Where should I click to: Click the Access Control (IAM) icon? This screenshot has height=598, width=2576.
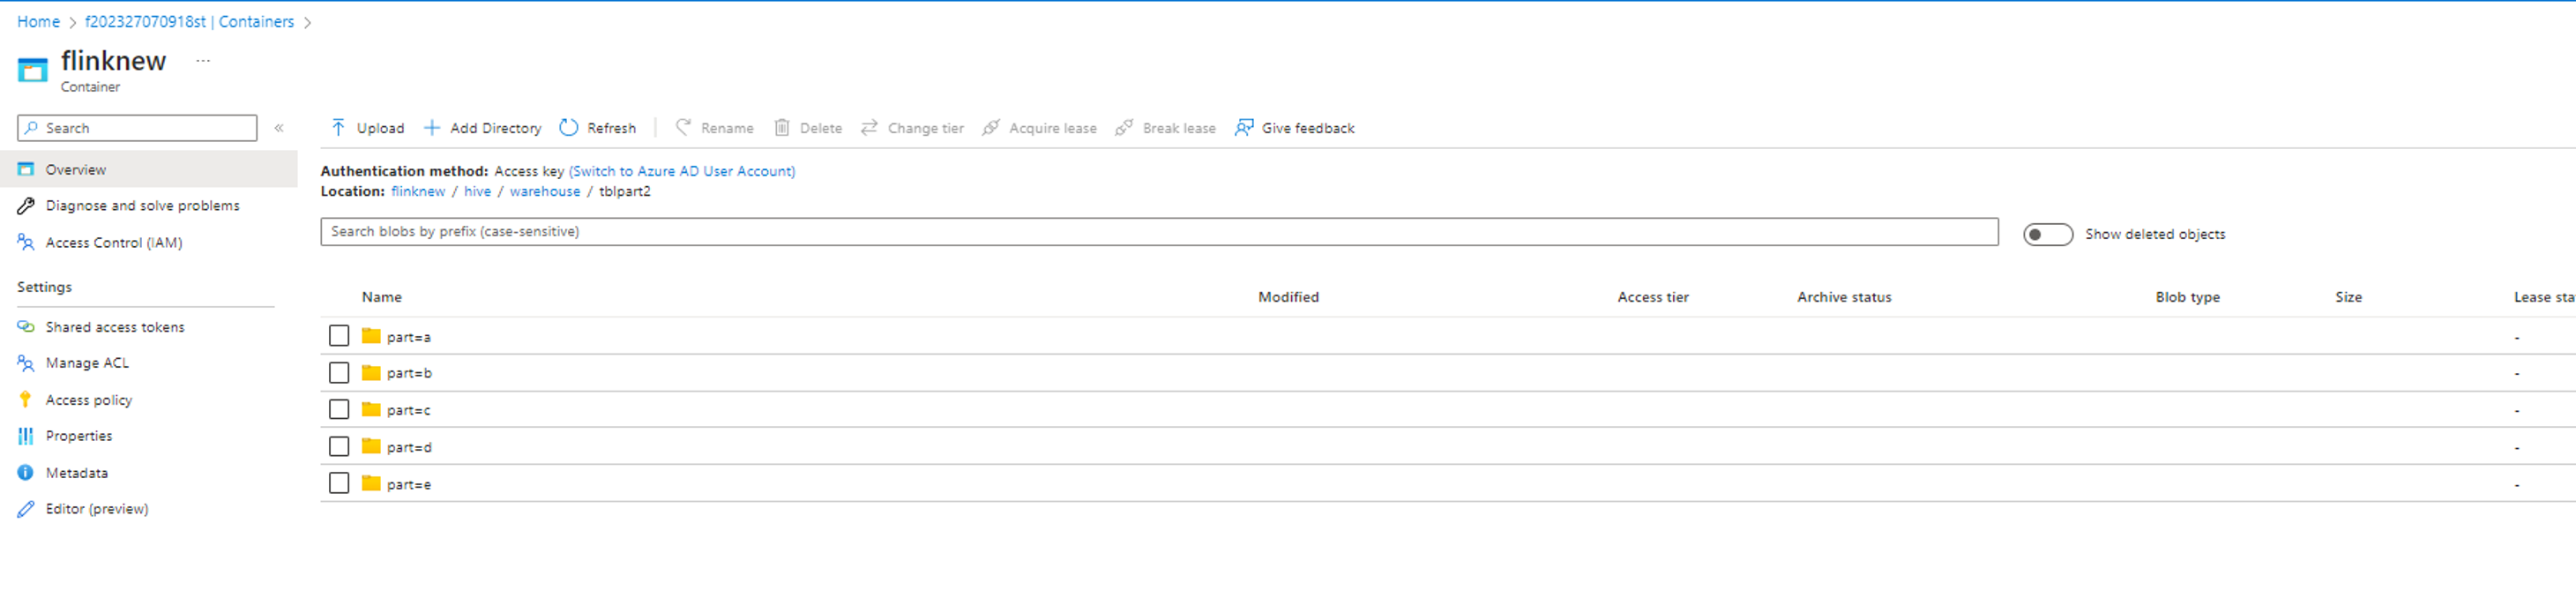pyautogui.click(x=26, y=242)
